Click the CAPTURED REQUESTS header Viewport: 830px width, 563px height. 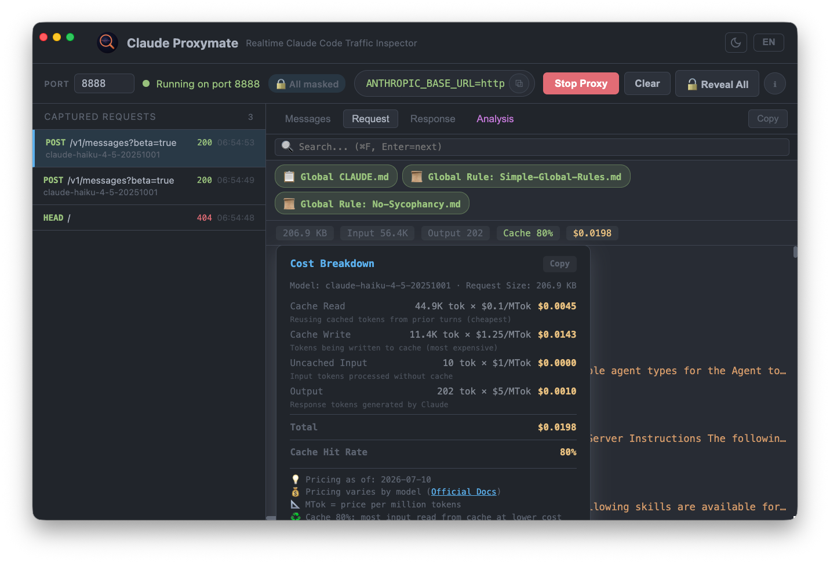pyautogui.click(x=100, y=117)
